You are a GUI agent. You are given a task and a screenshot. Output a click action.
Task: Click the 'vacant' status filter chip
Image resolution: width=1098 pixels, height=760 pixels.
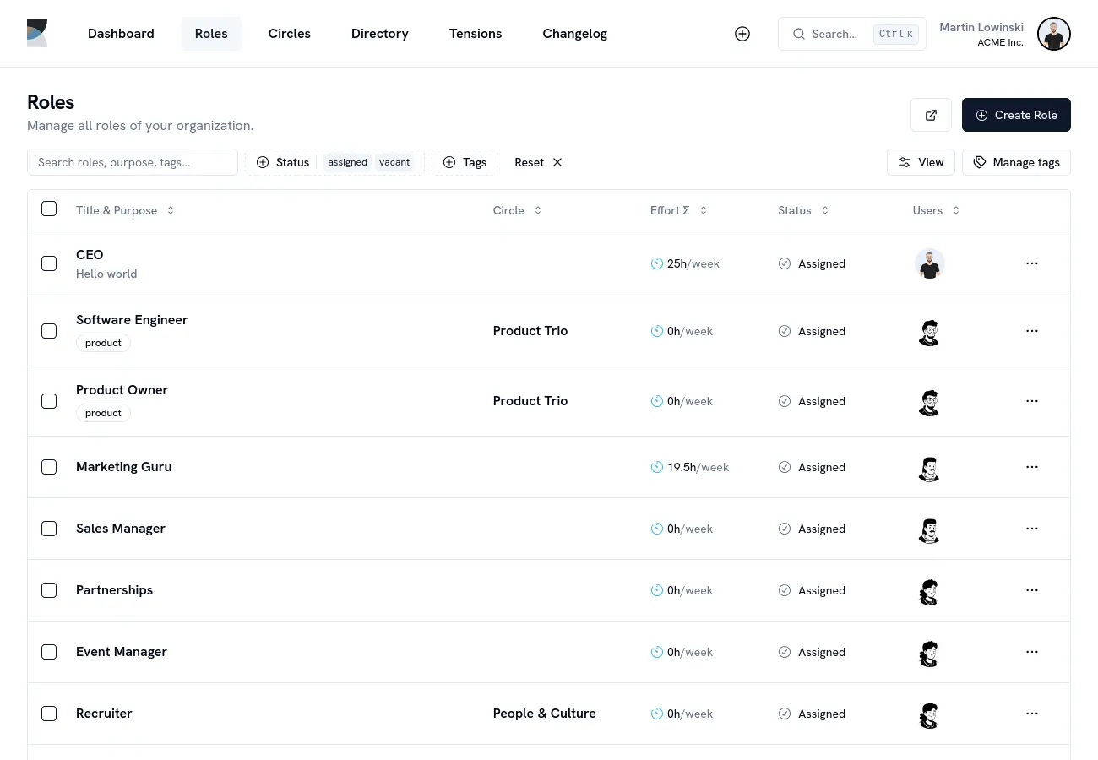click(x=394, y=162)
